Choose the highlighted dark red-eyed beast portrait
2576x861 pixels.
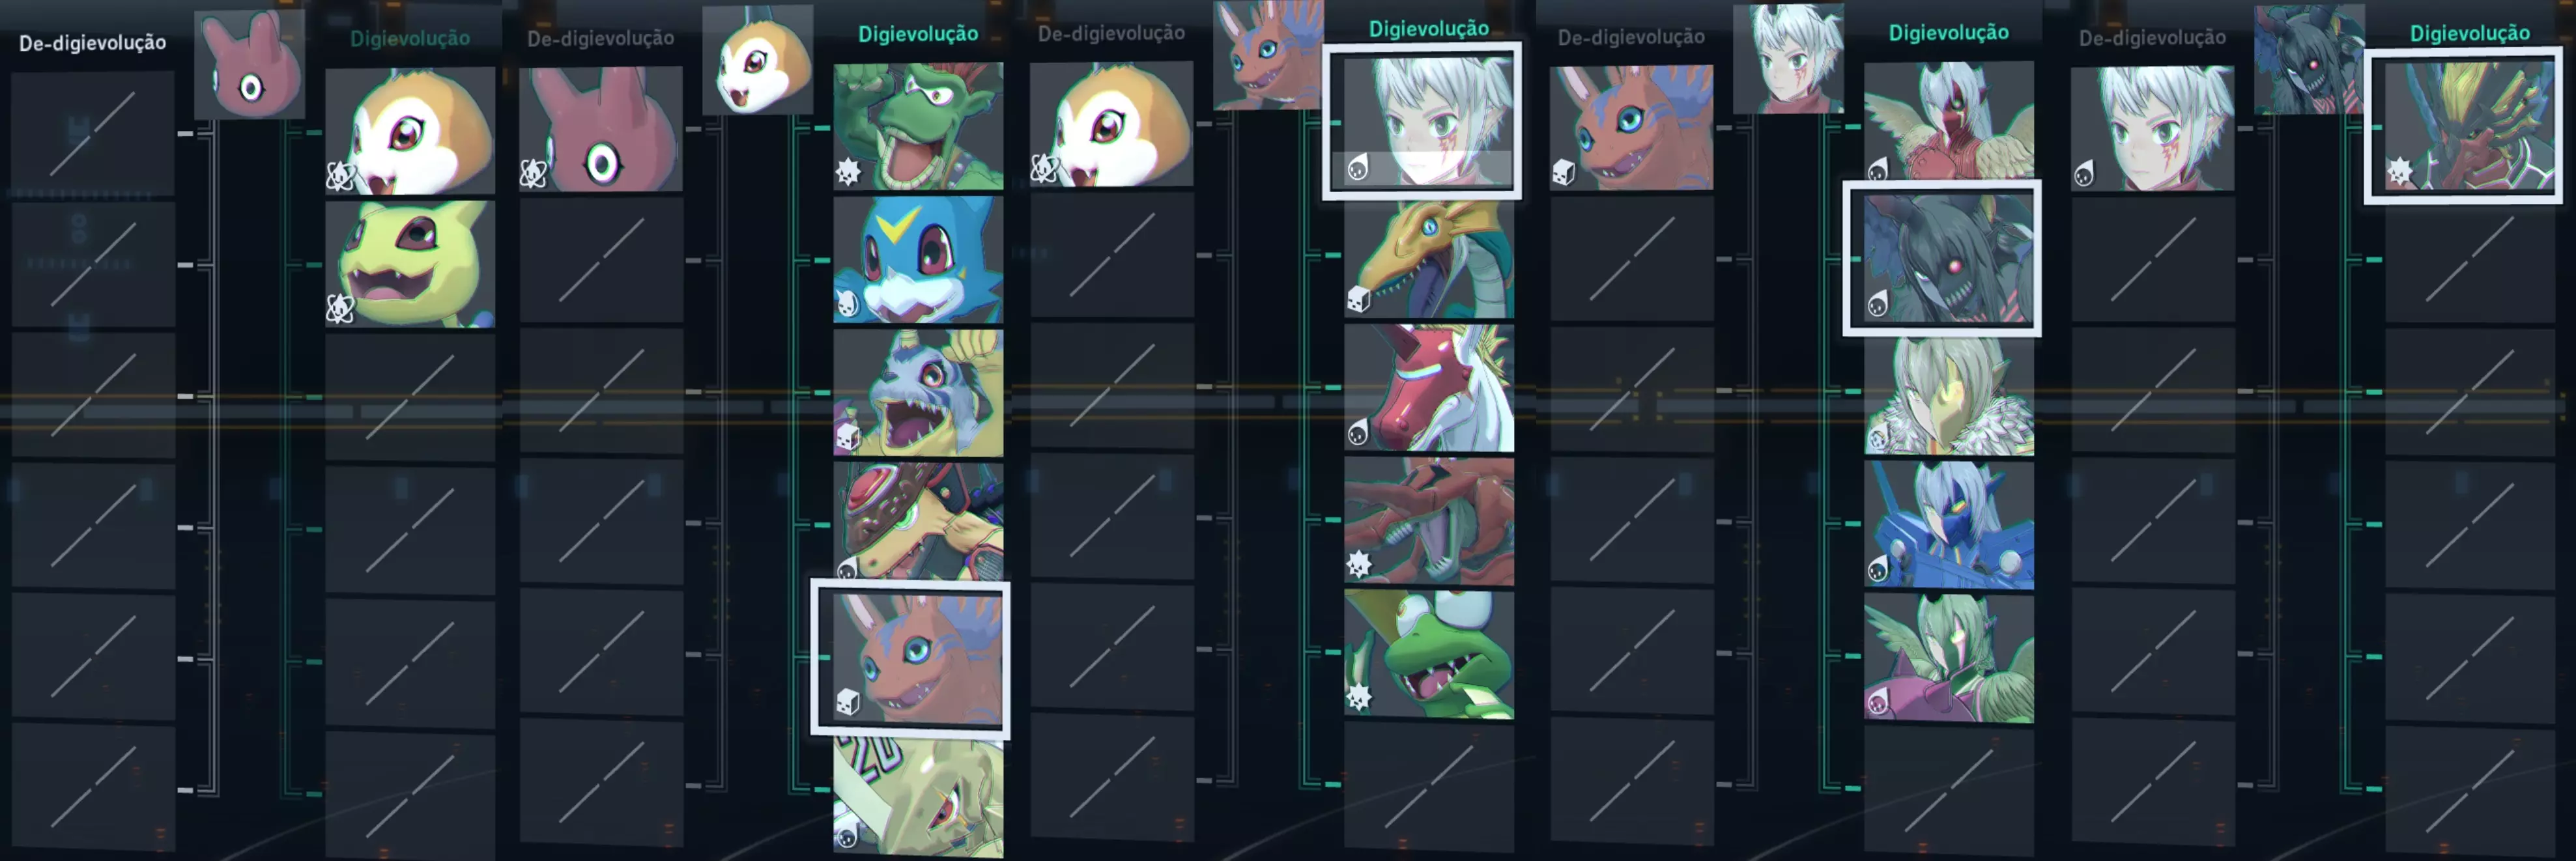coord(1942,259)
